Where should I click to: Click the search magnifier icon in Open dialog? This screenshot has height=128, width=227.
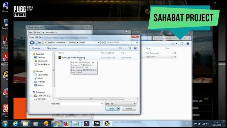137,43
